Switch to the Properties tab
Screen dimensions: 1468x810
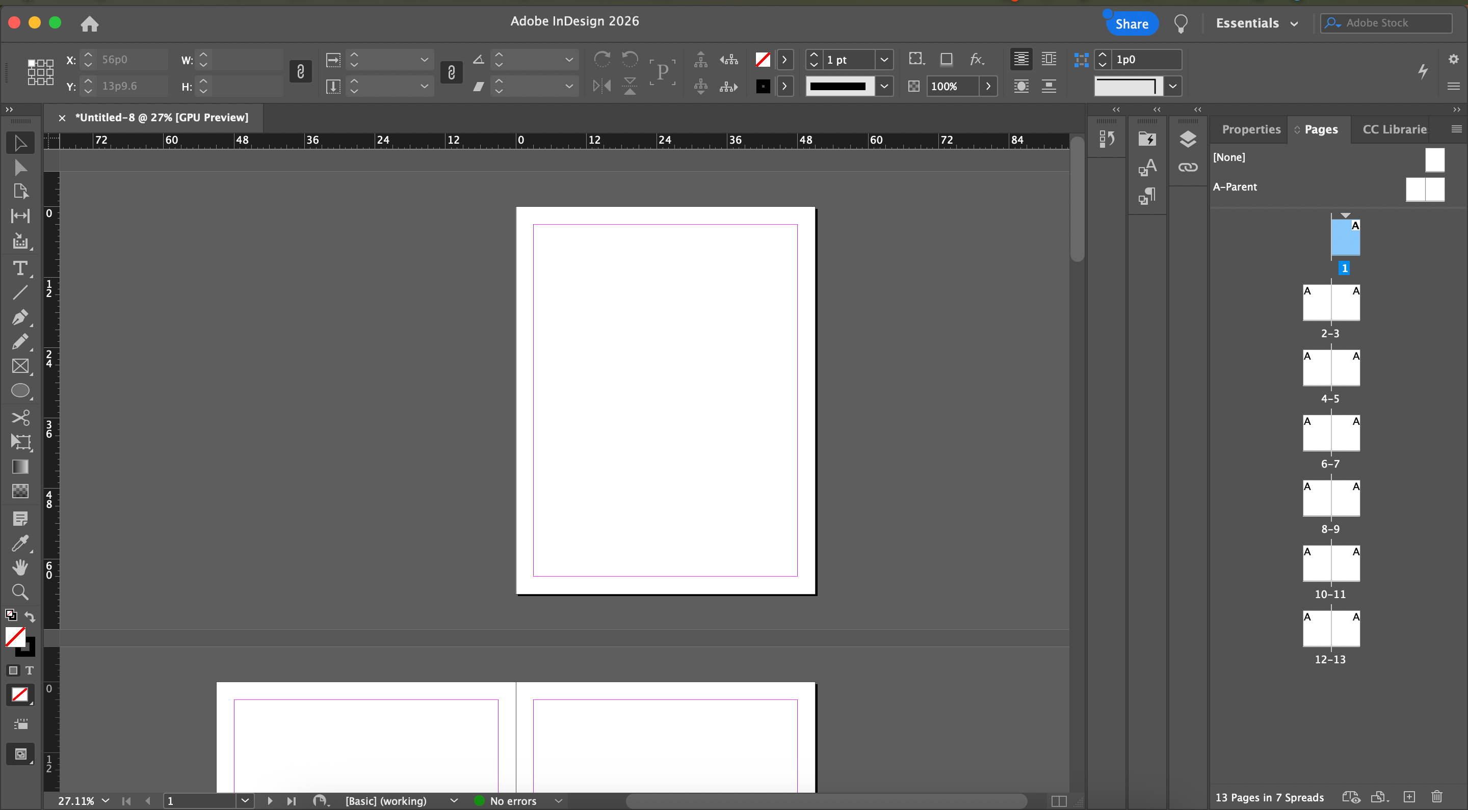point(1250,129)
